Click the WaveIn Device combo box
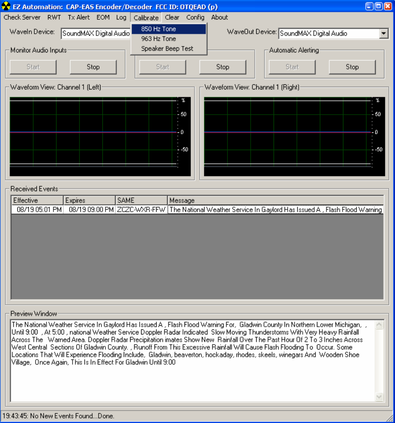395x423 pixels. (x=96, y=33)
